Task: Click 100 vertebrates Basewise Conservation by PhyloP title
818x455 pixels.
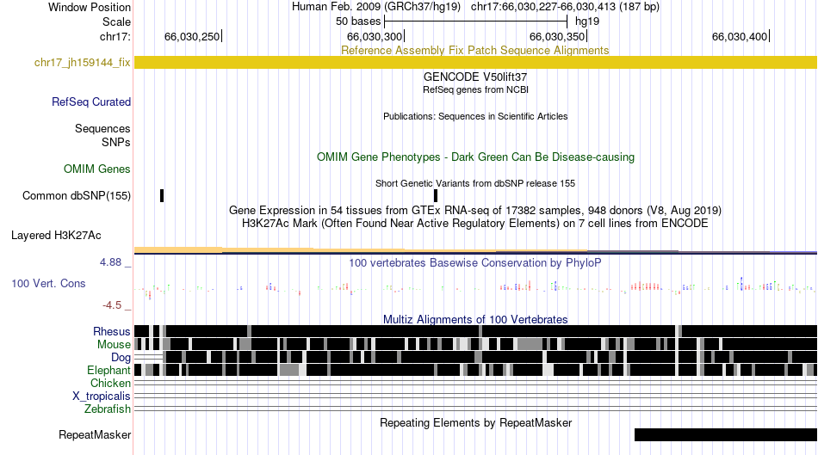Action: coord(474,262)
